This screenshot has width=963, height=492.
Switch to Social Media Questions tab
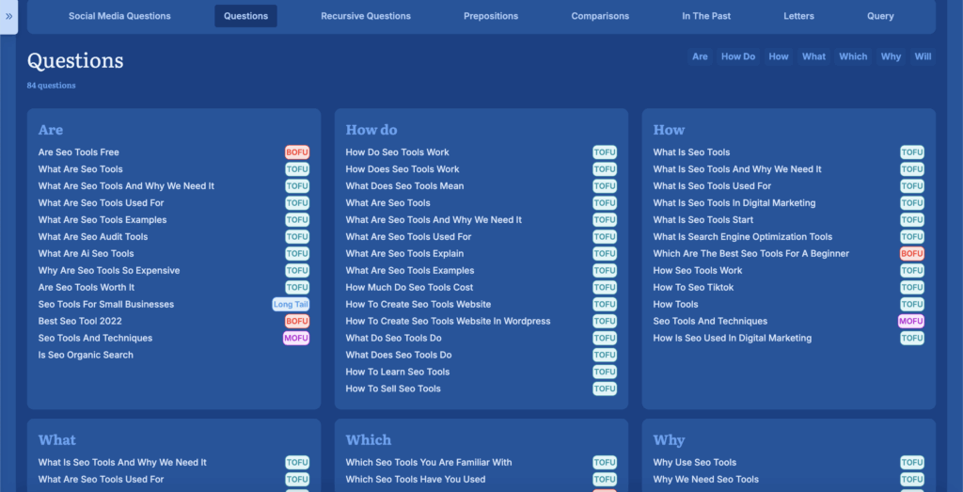point(119,16)
